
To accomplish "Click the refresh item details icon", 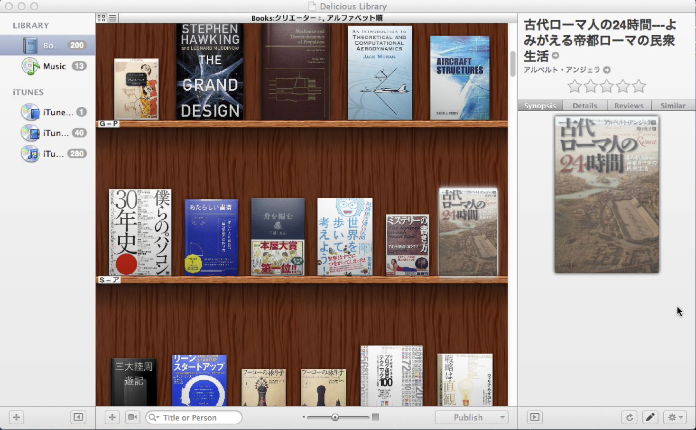I will [x=630, y=417].
